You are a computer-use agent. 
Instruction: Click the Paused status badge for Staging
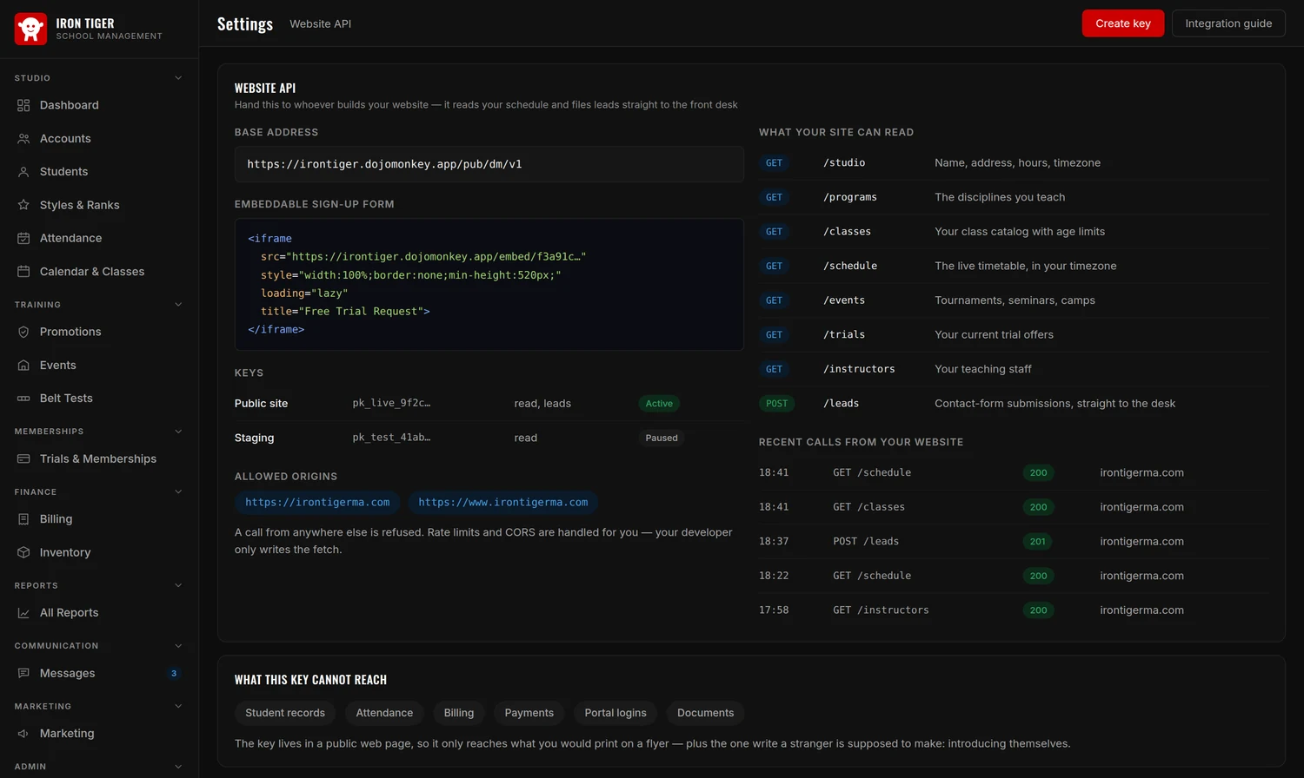tap(662, 438)
